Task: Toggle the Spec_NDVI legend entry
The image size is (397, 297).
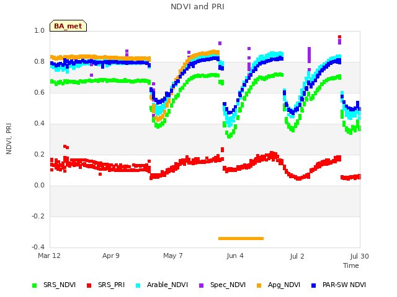Action: 222,285
